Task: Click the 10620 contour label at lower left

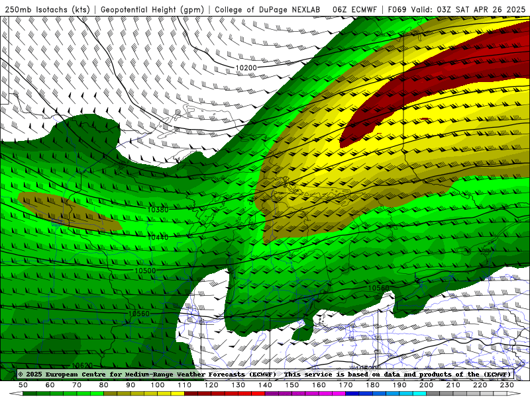Action: [82, 366]
